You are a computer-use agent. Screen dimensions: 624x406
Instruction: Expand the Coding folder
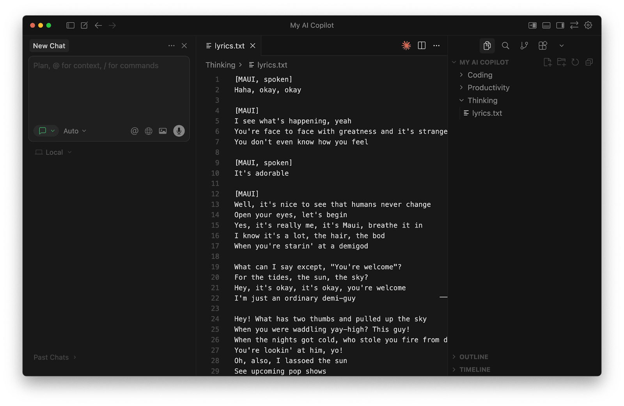(x=480, y=75)
